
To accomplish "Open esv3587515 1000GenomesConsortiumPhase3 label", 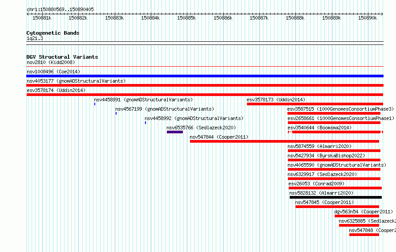I will (340, 109).
